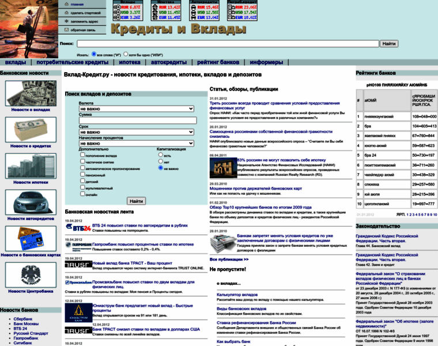Screen dimensions: 438x346
Task: Open the Новости о кредитах dollar stack thumbnail
Action: click(31, 130)
